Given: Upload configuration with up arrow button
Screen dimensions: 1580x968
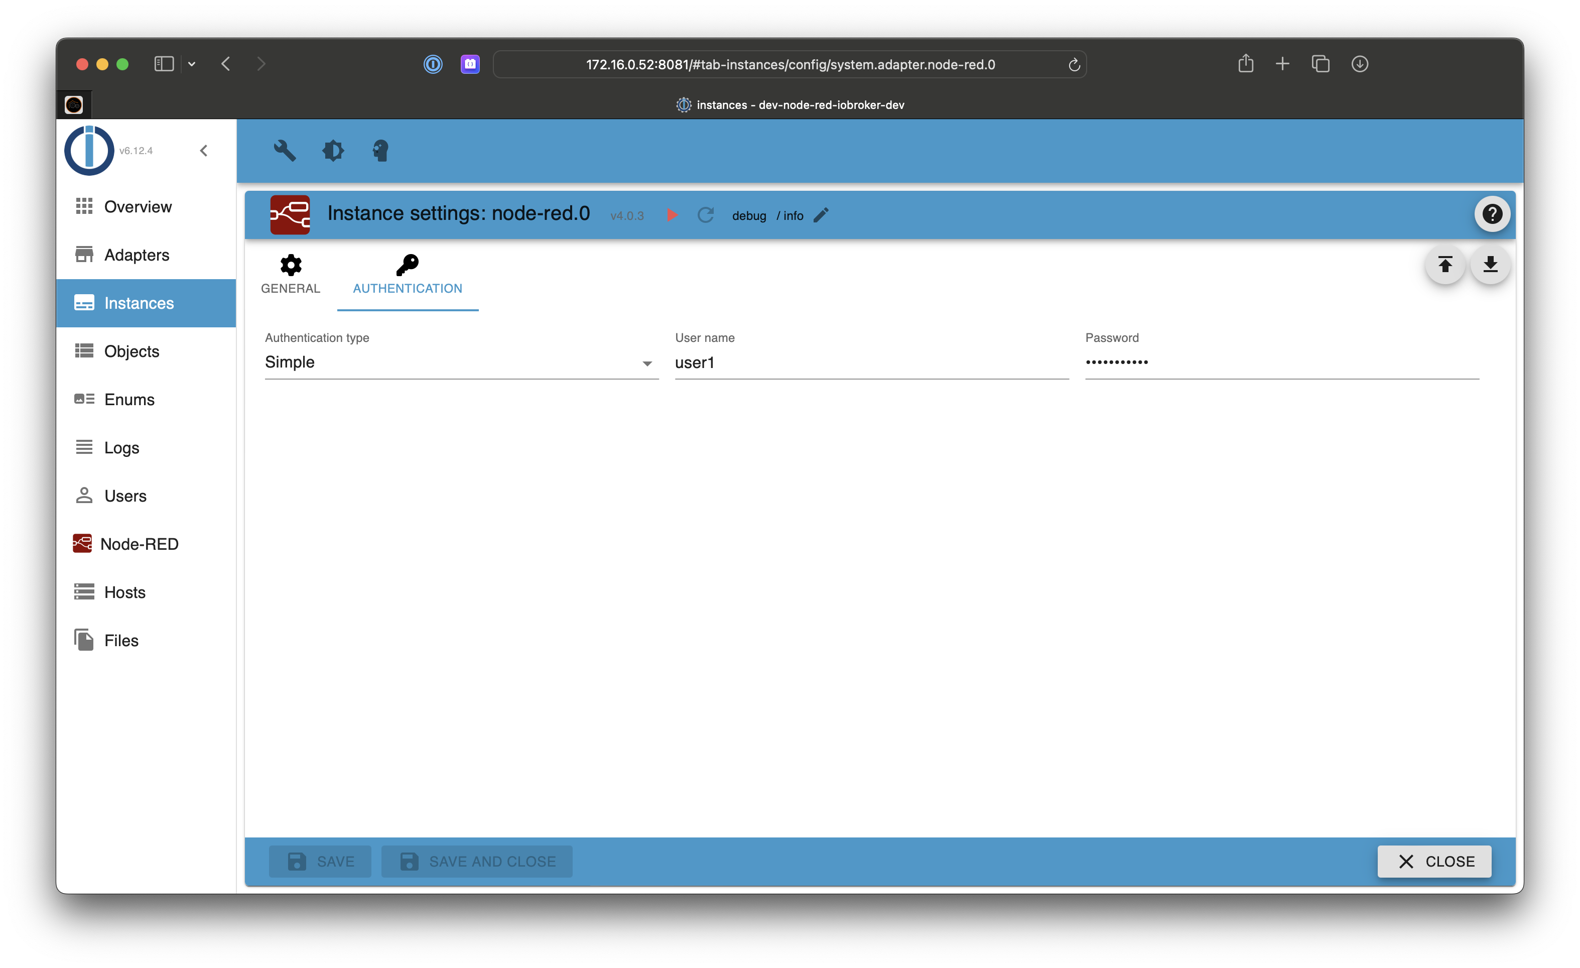Looking at the screenshot, I should (1444, 264).
